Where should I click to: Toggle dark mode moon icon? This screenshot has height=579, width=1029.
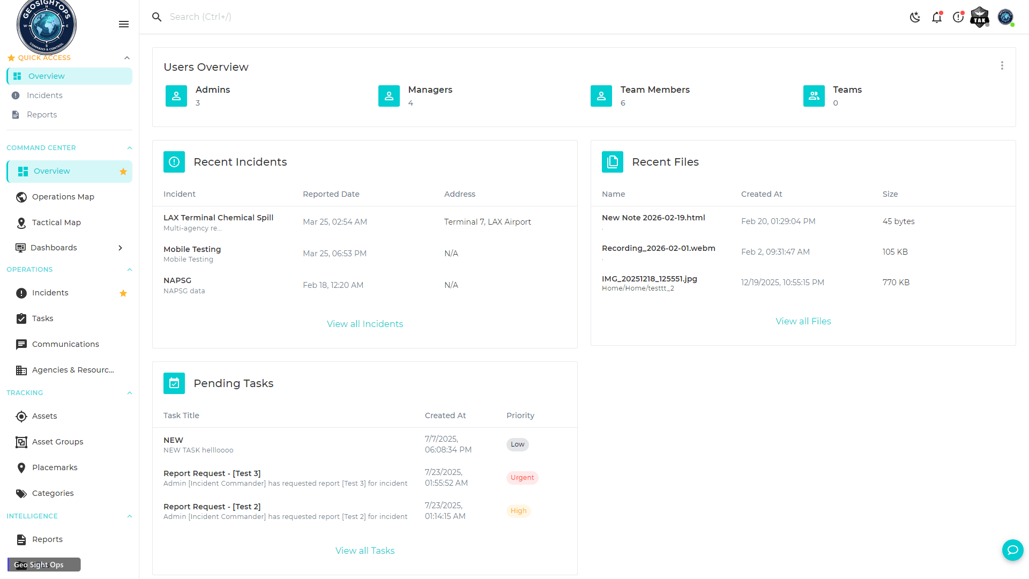pos(915,17)
